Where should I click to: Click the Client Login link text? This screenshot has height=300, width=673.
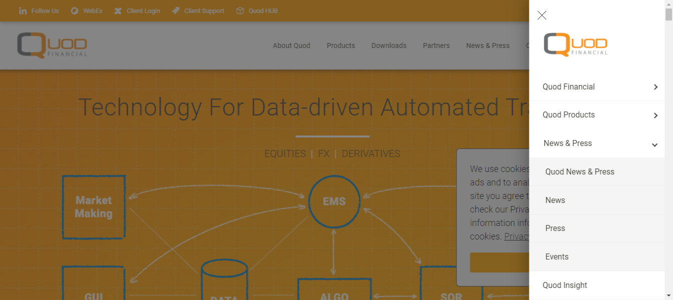coord(143,10)
